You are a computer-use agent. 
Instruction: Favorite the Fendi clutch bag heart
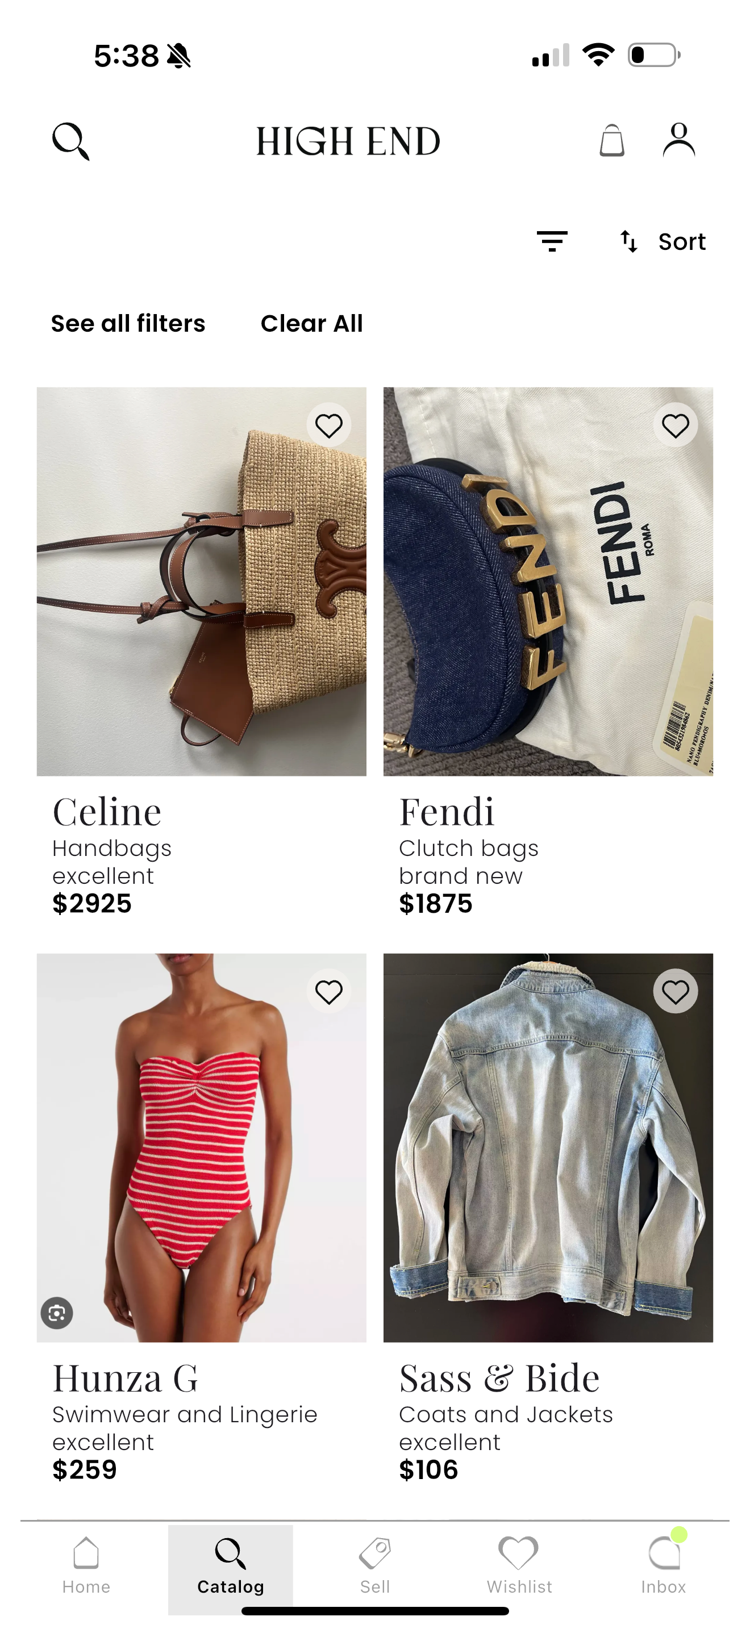pos(676,425)
